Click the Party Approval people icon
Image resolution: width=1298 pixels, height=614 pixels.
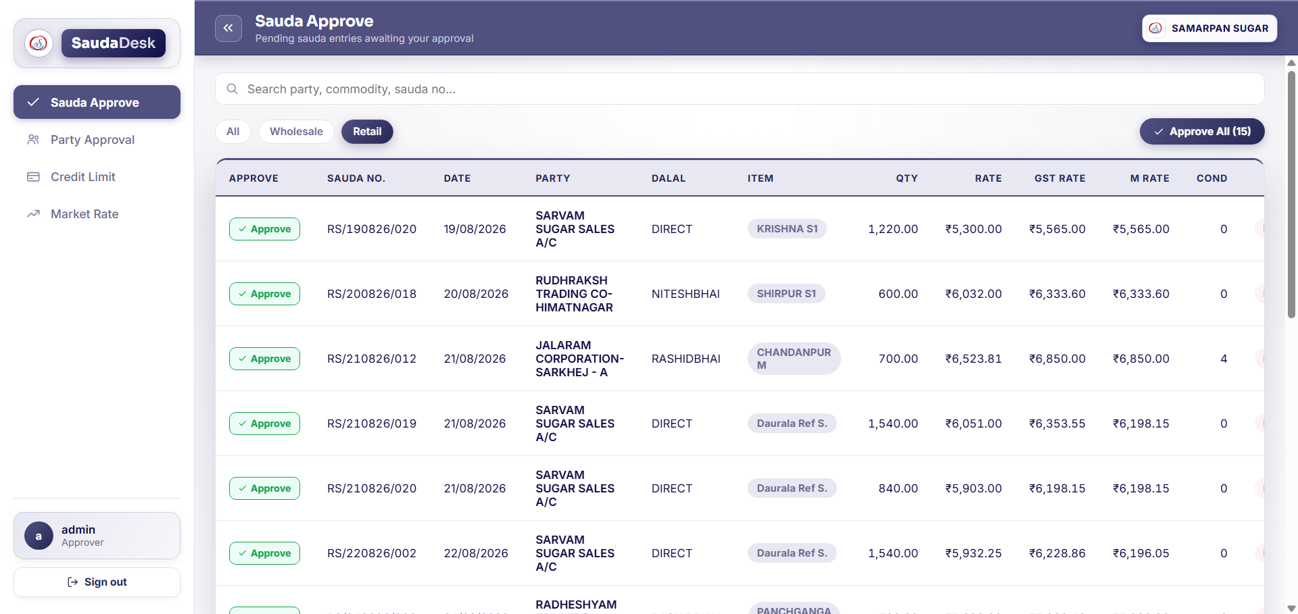[x=33, y=140]
